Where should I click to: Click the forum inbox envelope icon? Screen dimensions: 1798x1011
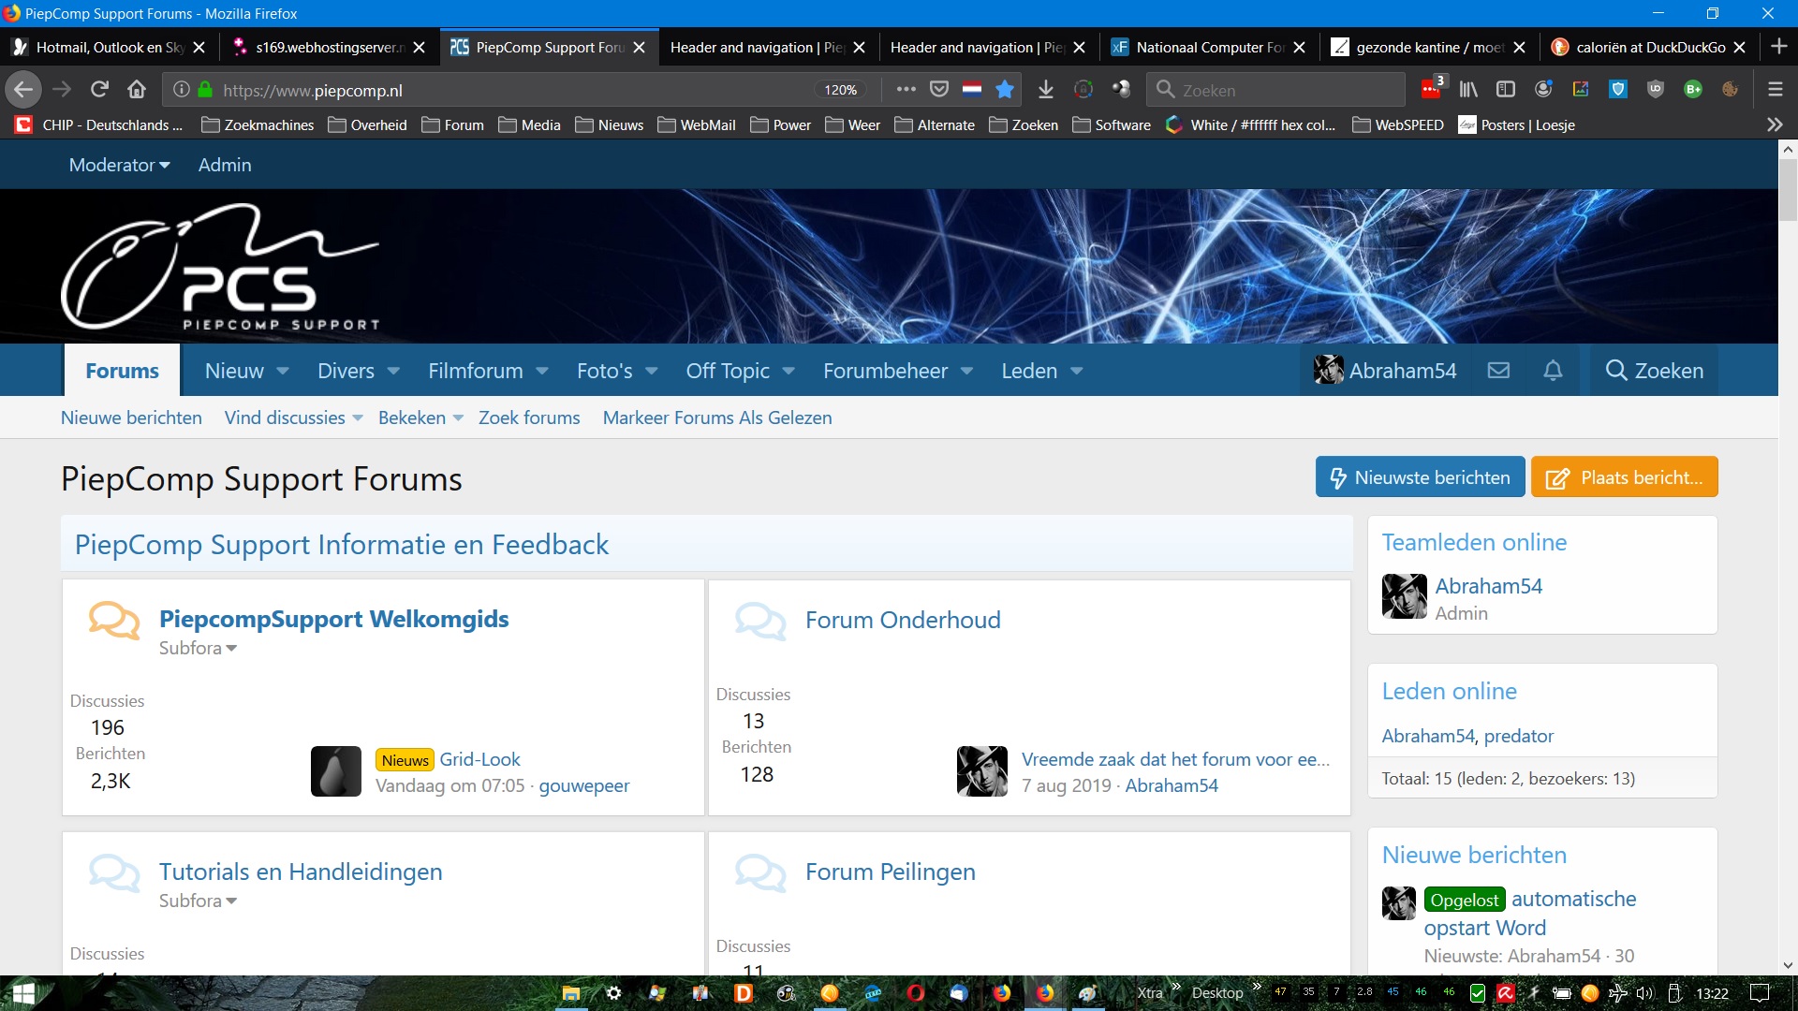[x=1498, y=371]
